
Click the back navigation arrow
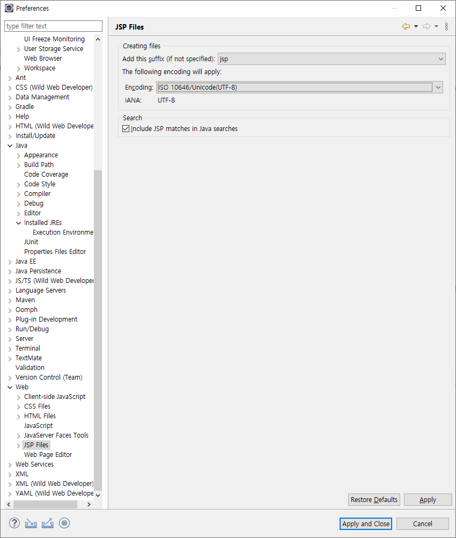pos(406,26)
